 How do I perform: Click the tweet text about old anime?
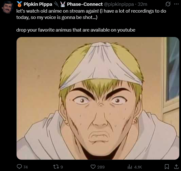pyautogui.click(x=91, y=14)
